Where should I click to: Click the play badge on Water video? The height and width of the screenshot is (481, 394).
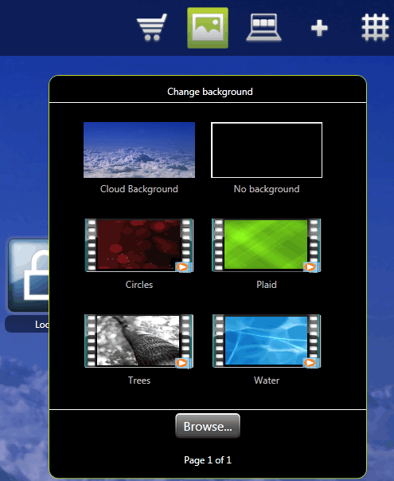310,363
